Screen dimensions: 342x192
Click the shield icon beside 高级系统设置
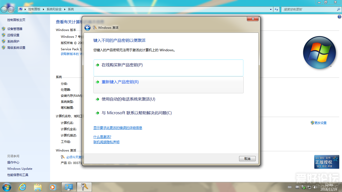(4, 47)
